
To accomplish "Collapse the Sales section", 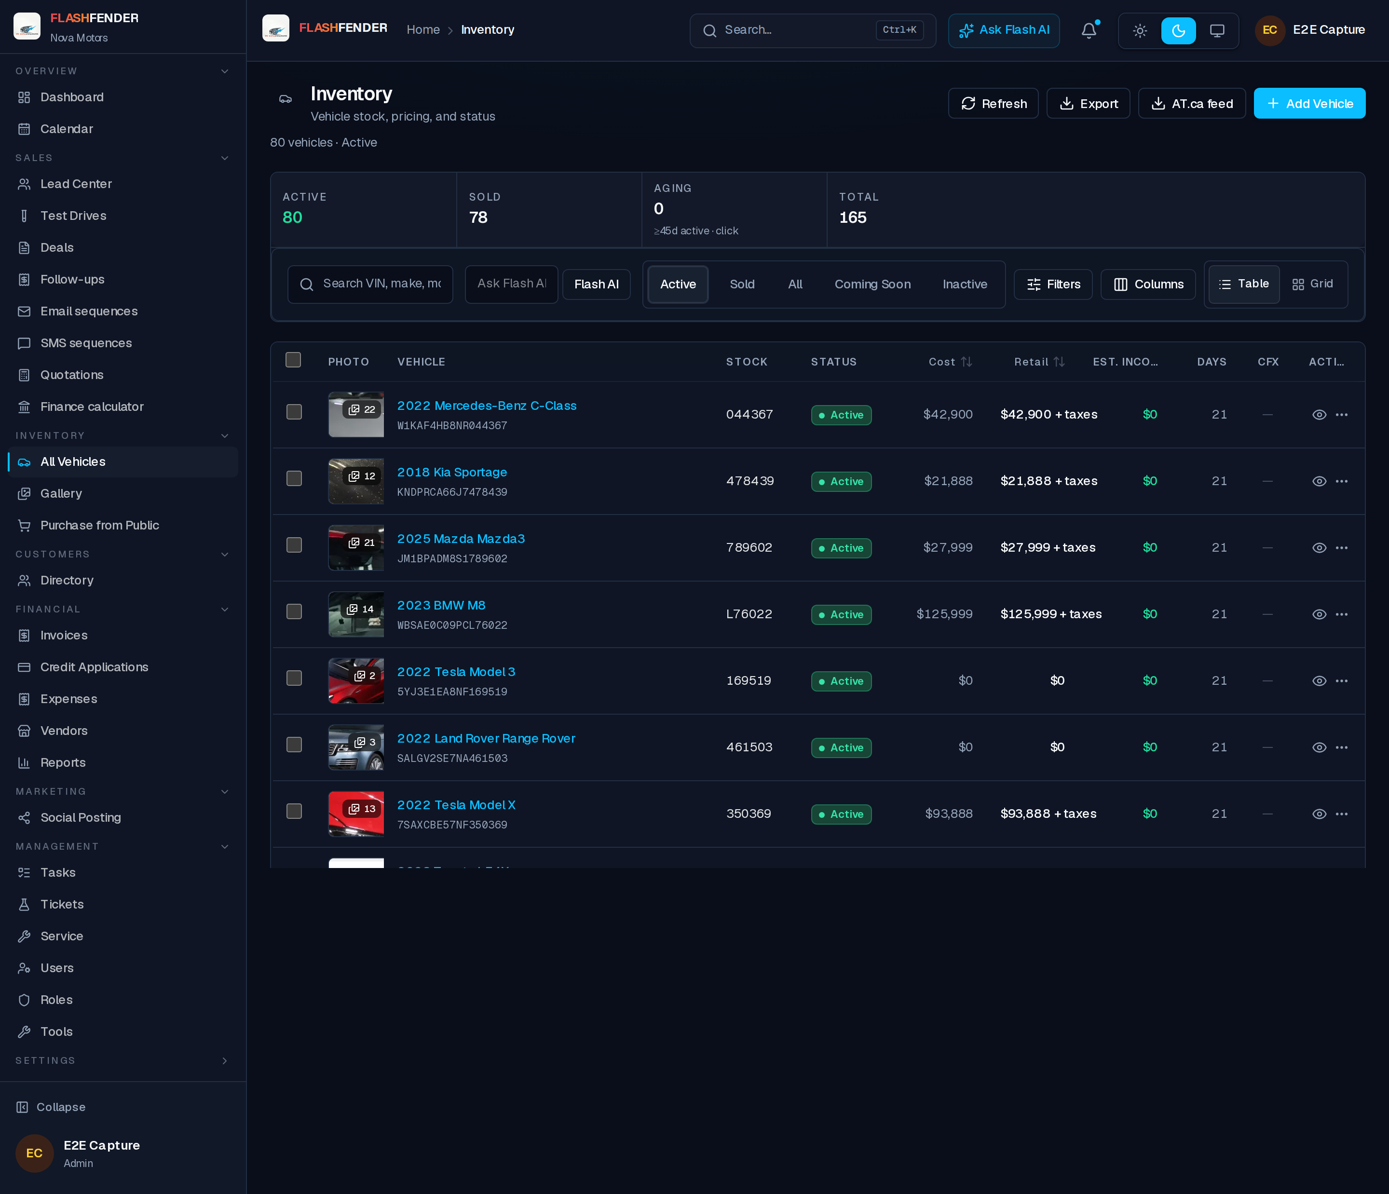I will (225, 158).
